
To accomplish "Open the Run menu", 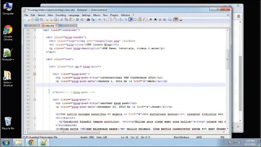I will (105, 15).
